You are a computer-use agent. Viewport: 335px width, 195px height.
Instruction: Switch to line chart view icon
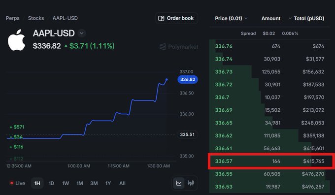[179, 183]
